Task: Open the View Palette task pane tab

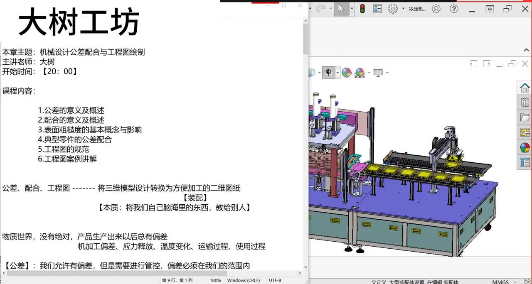Action: (525, 132)
